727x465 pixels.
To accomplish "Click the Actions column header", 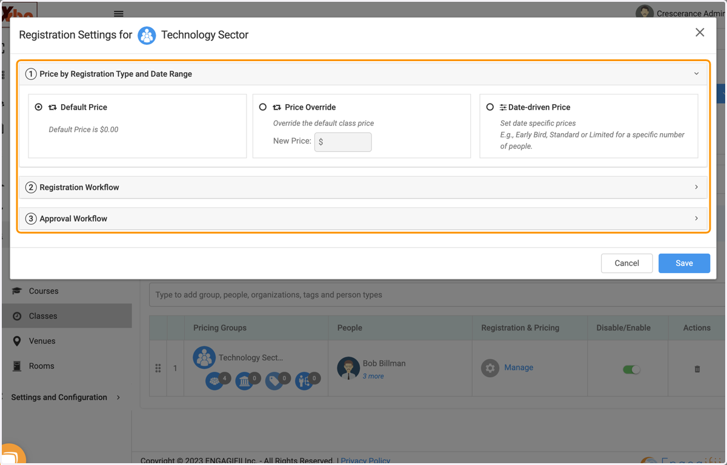I will (697, 328).
